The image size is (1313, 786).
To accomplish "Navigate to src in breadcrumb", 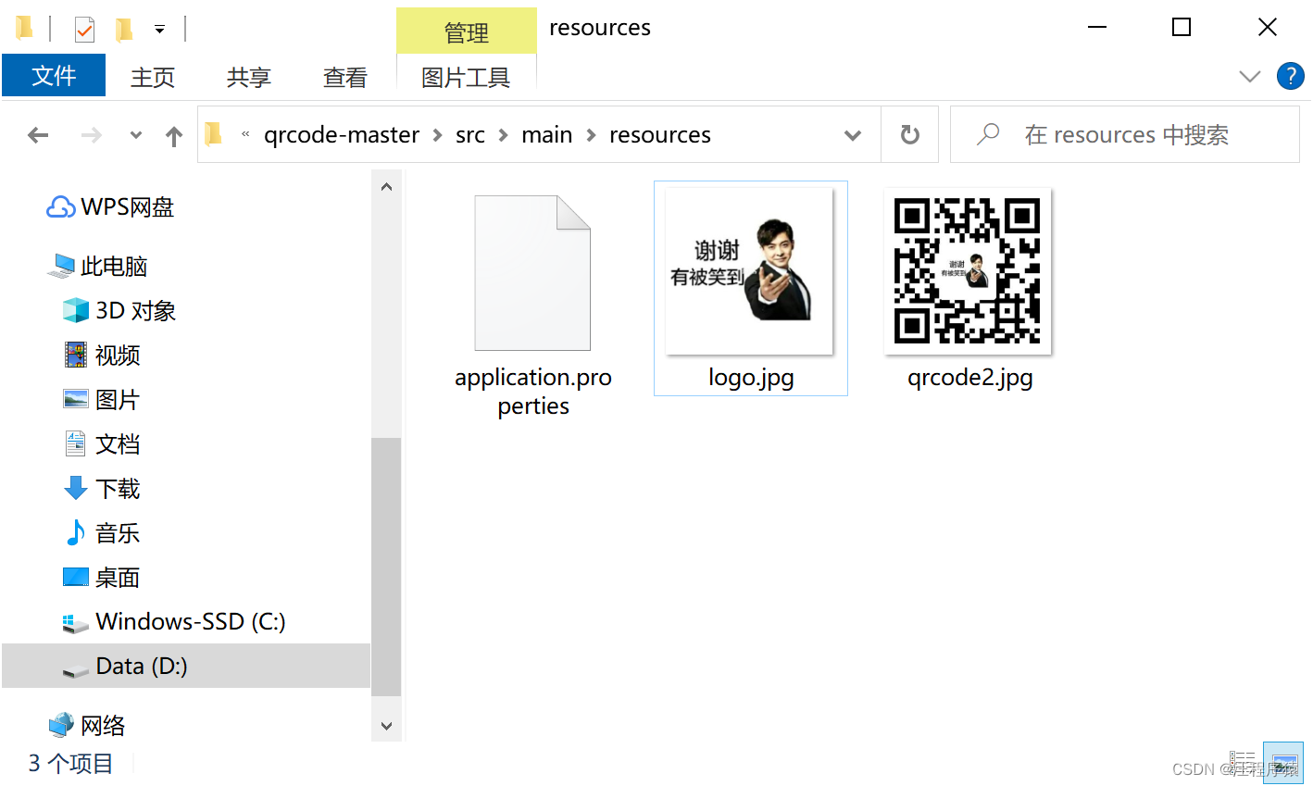I will pyautogui.click(x=470, y=135).
